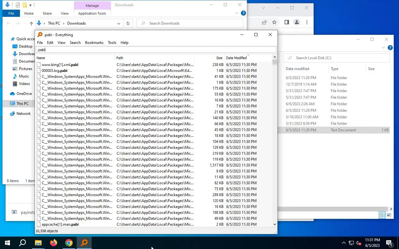Click file icon of 000003.log.pabi
The height and width of the screenshot is (249, 399).
click(x=39, y=71)
